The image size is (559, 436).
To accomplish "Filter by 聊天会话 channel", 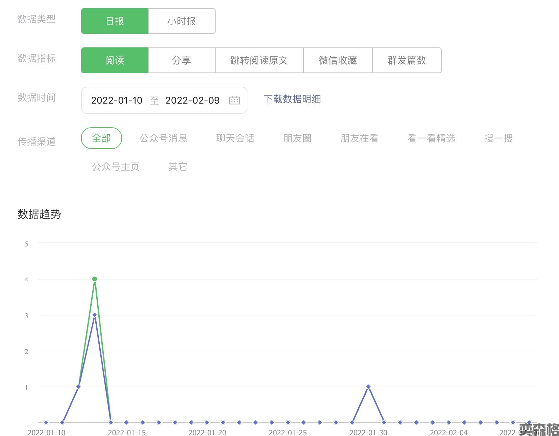I will coord(235,138).
